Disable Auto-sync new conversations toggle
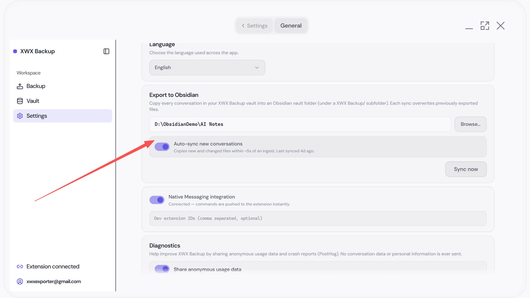Screen dimensions: 530x298 pyautogui.click(x=162, y=147)
